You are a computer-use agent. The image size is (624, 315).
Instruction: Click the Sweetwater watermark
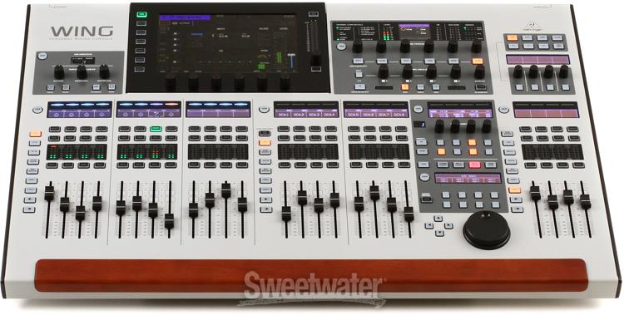pyautogui.click(x=313, y=285)
